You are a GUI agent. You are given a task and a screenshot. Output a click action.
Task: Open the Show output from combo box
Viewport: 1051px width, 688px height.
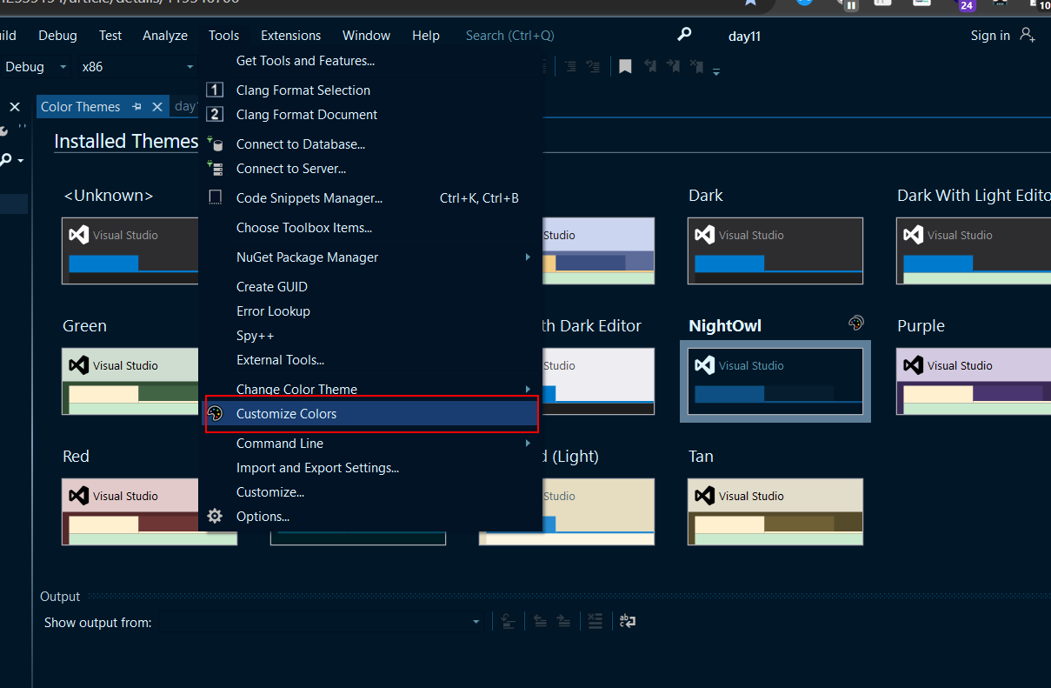click(x=321, y=621)
